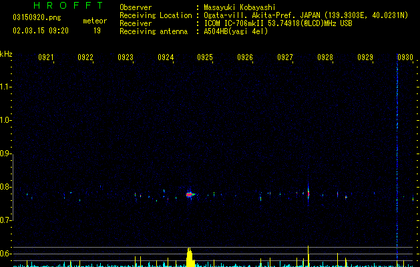Click the kHz axis unit label
This screenshot has height=267, width=420.
6,54
